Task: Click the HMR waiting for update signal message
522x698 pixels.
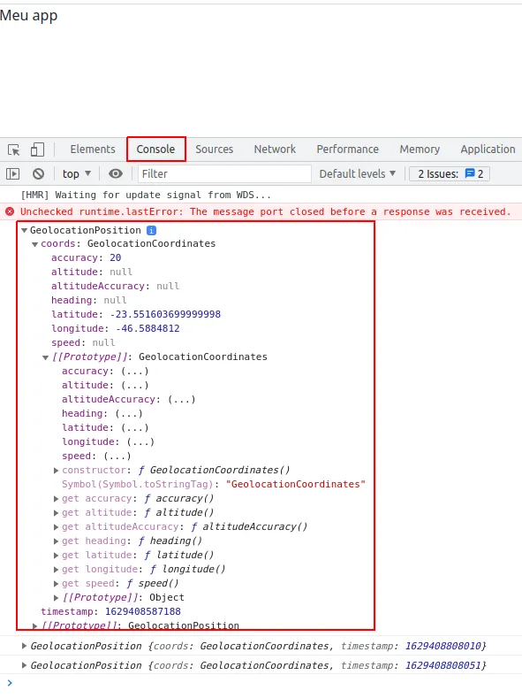Action: click(146, 195)
